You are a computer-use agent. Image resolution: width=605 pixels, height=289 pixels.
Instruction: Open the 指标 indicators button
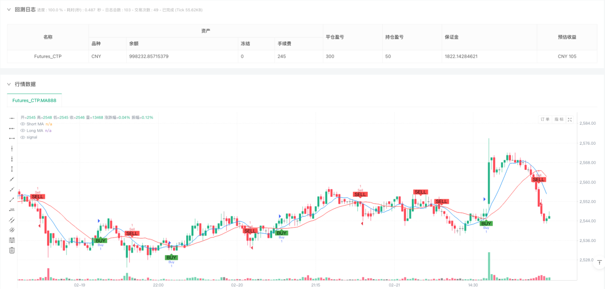tap(558, 120)
